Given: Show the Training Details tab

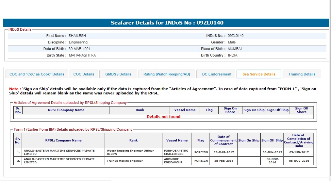Looking at the screenshot, I should pyautogui.click(x=302, y=74).
